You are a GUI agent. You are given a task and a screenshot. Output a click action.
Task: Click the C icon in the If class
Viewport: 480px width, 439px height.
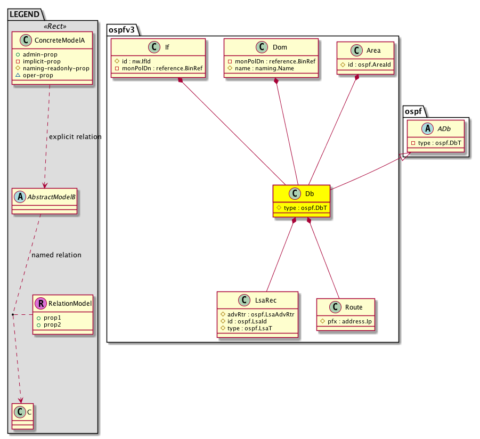coord(154,47)
